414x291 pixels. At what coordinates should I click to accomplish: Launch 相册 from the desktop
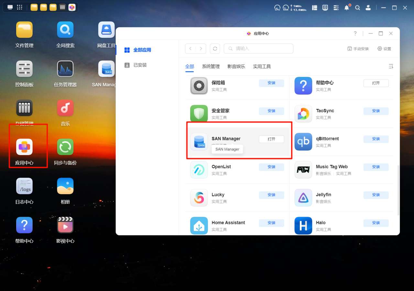65,186
